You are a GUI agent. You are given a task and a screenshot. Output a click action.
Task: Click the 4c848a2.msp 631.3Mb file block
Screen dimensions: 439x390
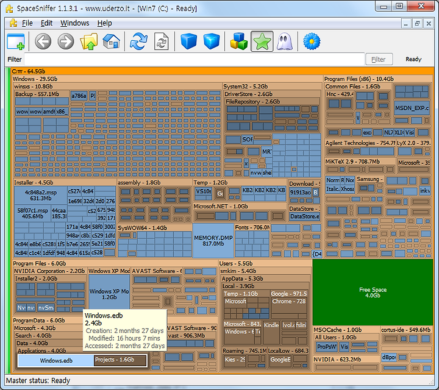(41, 195)
